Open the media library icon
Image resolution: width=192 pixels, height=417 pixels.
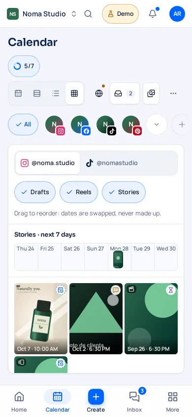pyautogui.click(x=151, y=93)
